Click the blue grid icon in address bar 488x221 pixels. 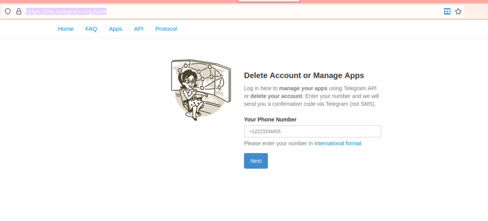(447, 11)
